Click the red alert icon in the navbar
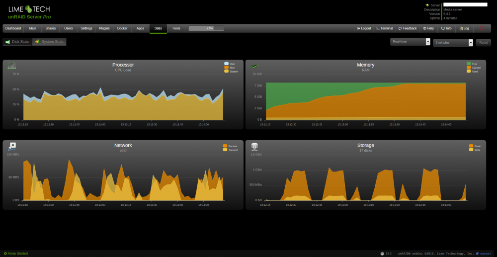Screen dimensions: 497x257 482,28
